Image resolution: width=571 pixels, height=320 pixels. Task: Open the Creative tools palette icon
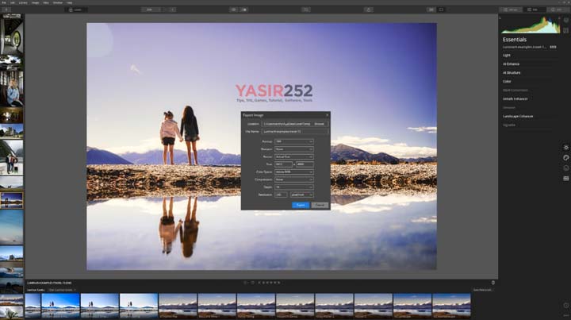pyautogui.click(x=565, y=158)
